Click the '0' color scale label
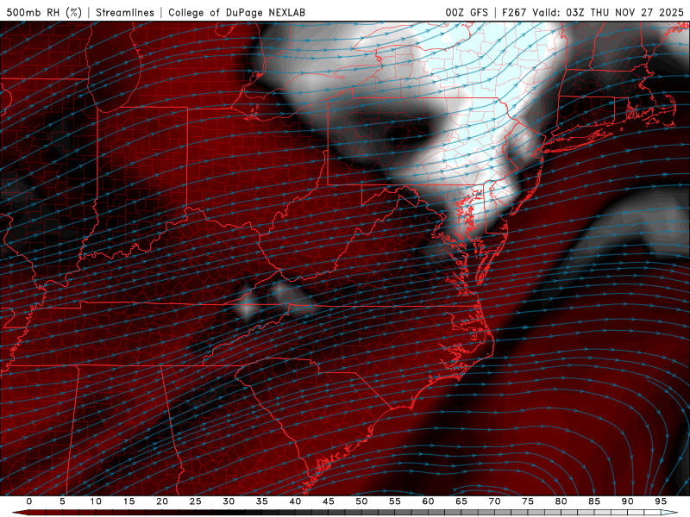 (29, 501)
